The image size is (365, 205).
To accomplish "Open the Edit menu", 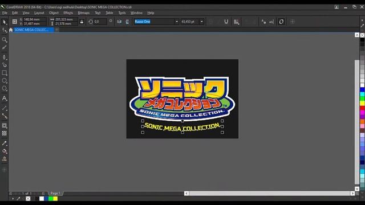I will (15, 13).
